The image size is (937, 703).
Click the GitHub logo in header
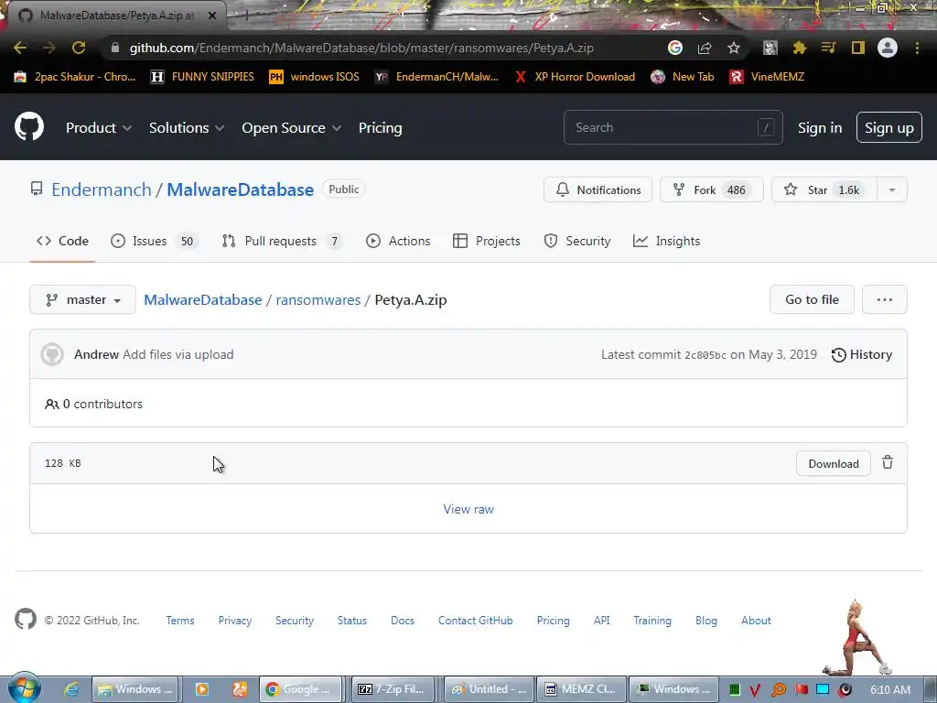point(29,126)
